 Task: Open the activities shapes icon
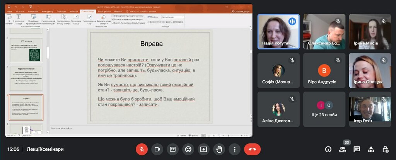pos(371,149)
